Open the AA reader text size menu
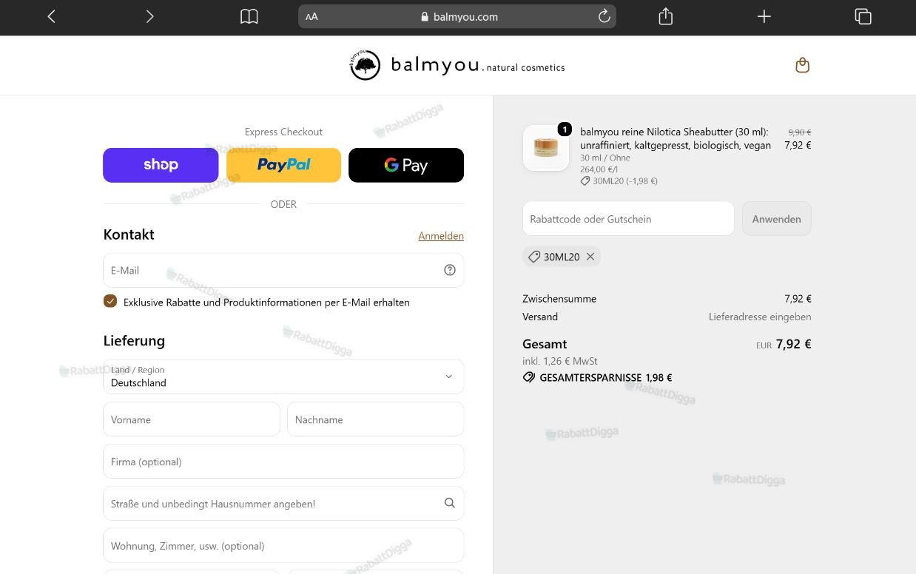The height and width of the screenshot is (574, 916). tap(311, 16)
